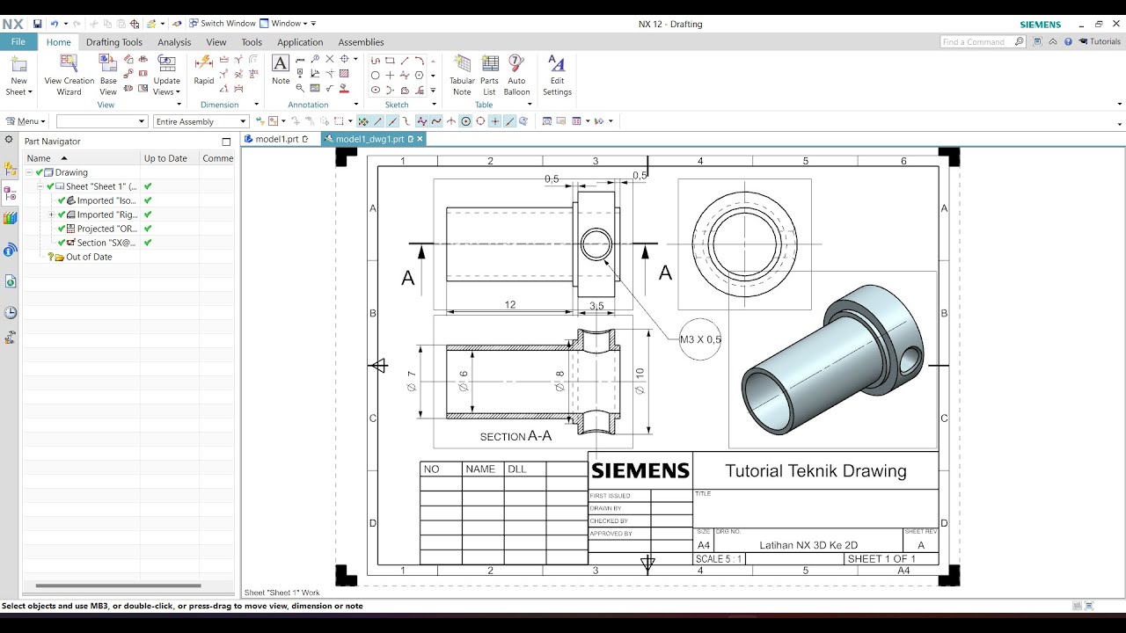
Task: Open Edit Settings
Action: [x=557, y=75]
